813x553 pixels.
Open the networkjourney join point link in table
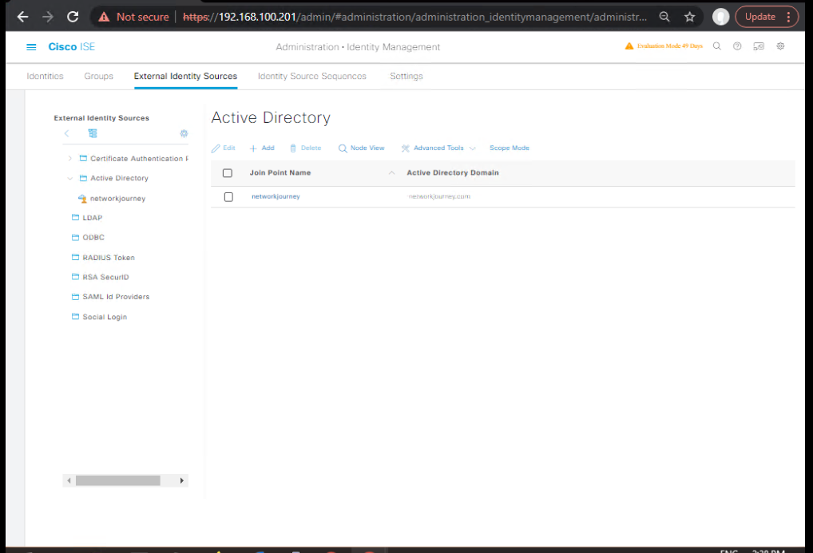coord(276,197)
